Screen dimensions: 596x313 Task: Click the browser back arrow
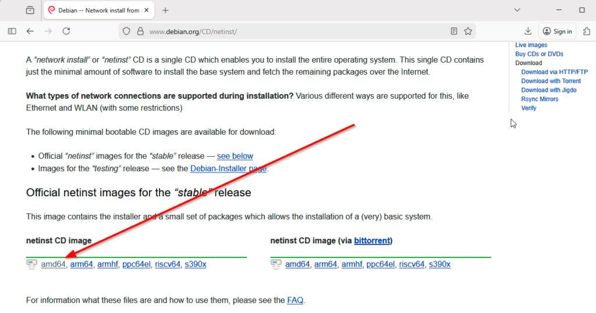click(30, 31)
